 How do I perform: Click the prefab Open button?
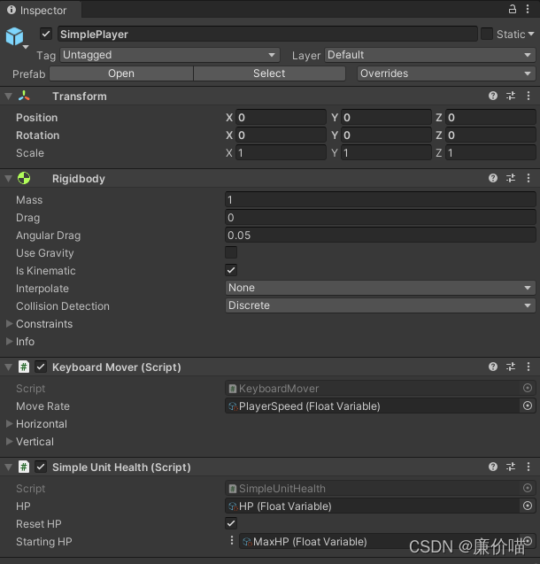121,73
